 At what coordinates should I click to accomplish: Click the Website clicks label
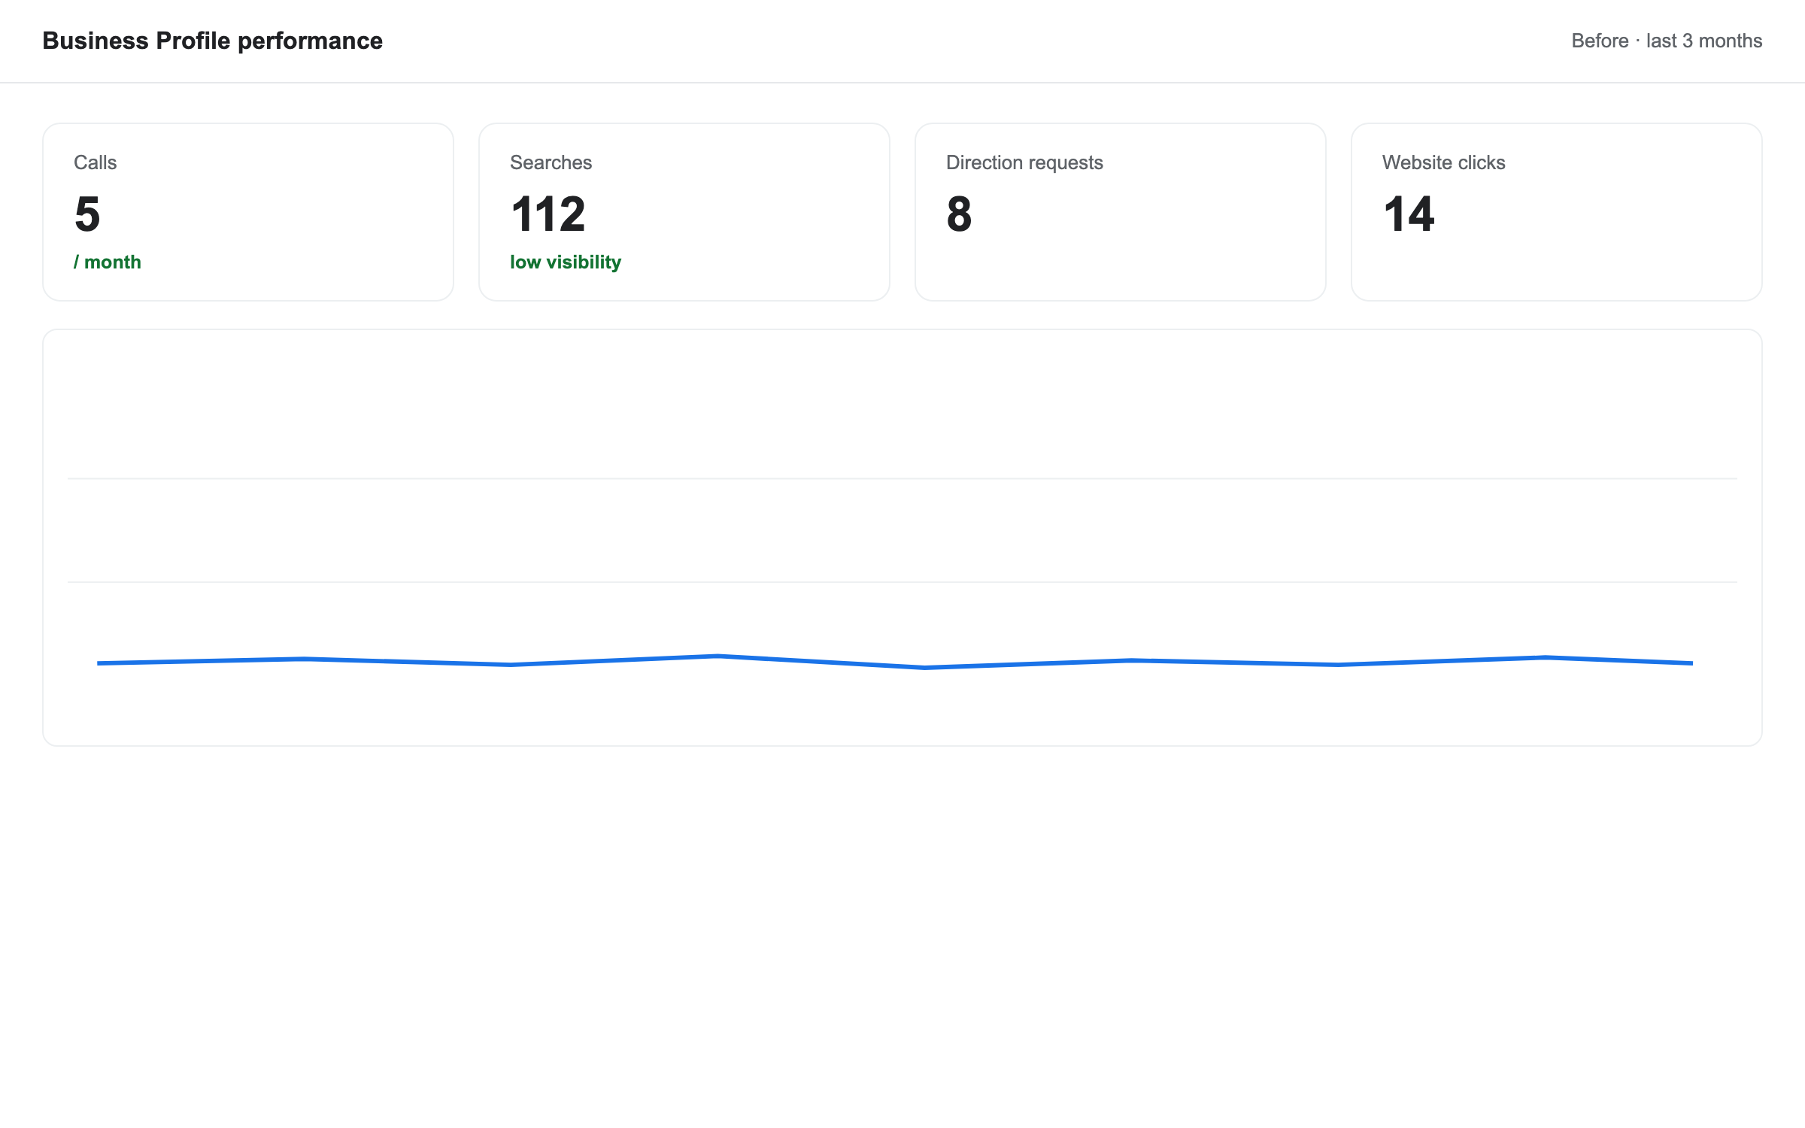1444,162
